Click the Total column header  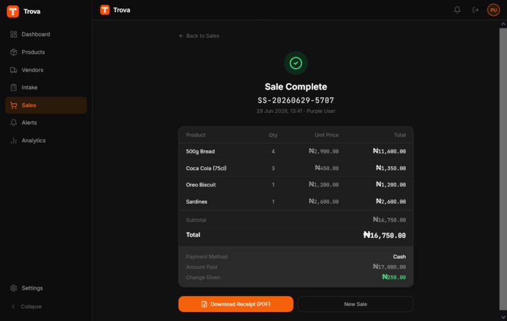pyautogui.click(x=399, y=135)
